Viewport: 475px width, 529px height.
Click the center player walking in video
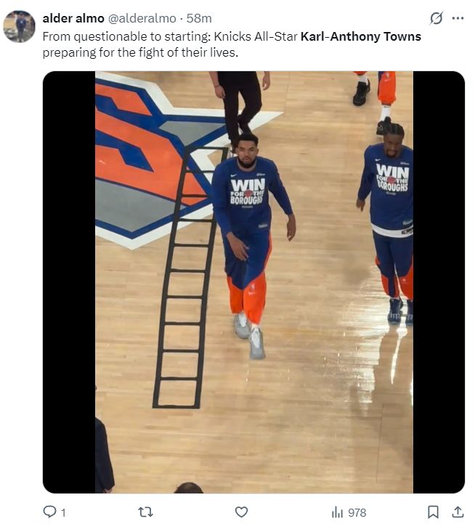[252, 246]
